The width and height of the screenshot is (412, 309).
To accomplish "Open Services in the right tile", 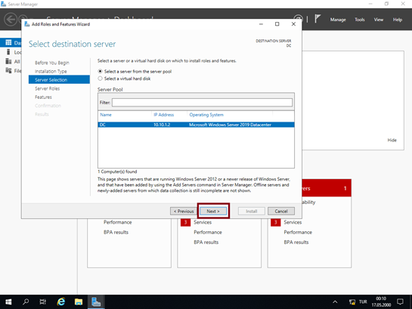I will point(293,222).
